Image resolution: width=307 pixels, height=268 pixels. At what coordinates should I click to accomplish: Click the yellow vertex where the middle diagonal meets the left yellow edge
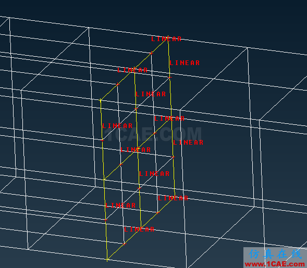click(x=104, y=180)
